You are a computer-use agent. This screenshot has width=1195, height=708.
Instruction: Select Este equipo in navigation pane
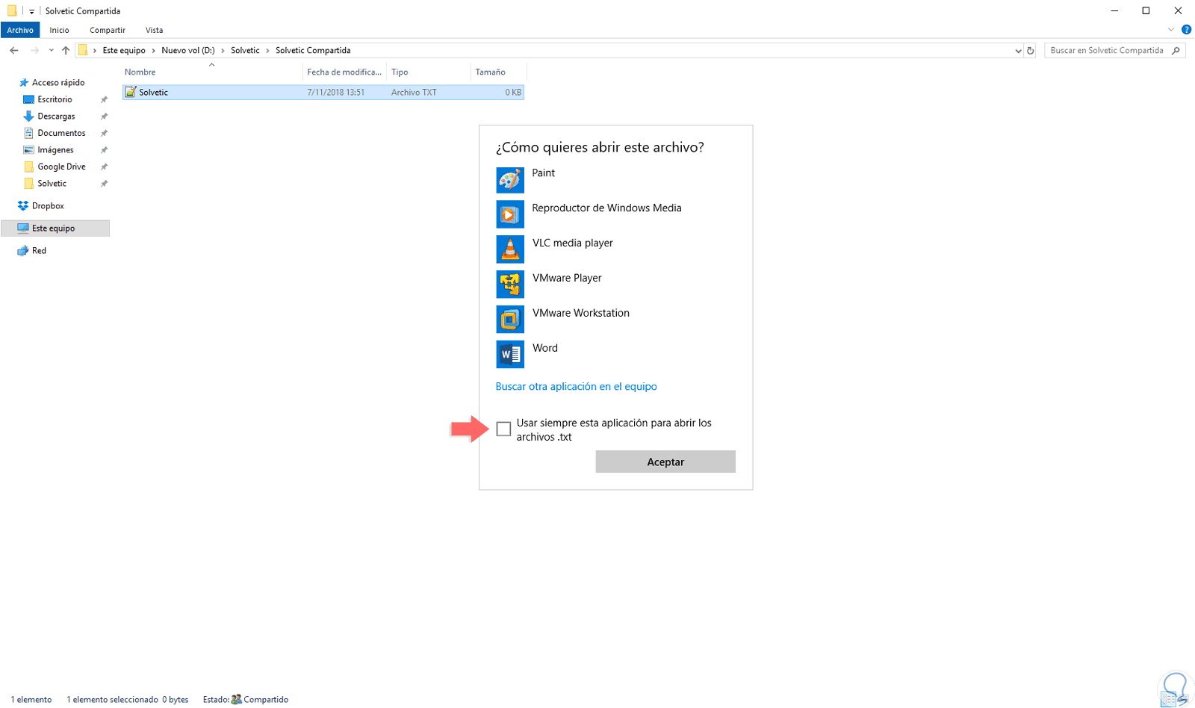tap(55, 229)
